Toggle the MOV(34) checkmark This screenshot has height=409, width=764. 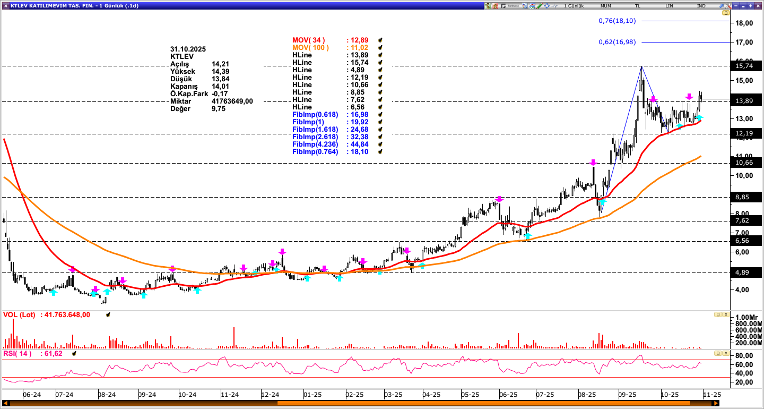(x=380, y=40)
